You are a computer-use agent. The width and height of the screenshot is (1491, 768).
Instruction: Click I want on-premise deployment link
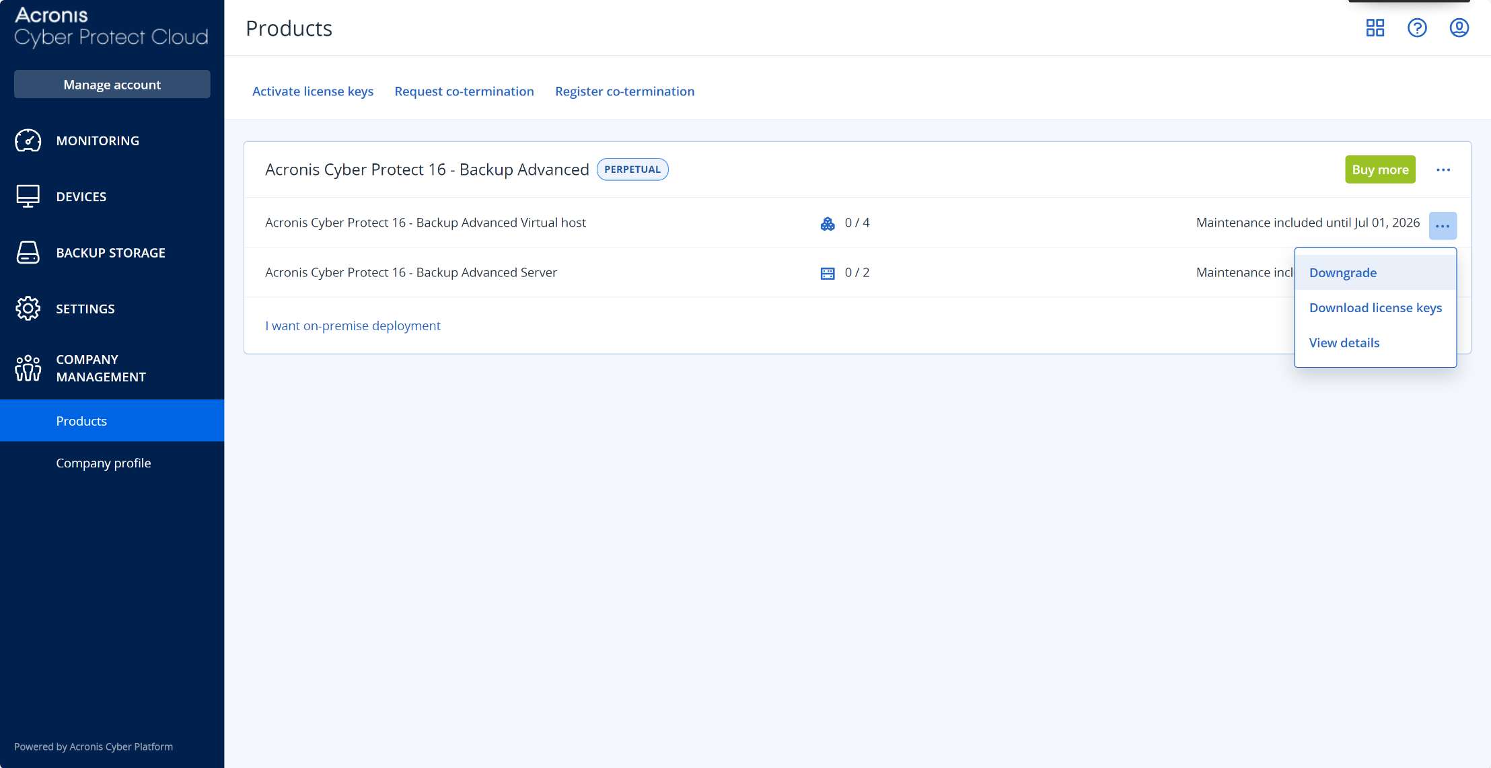pos(353,325)
